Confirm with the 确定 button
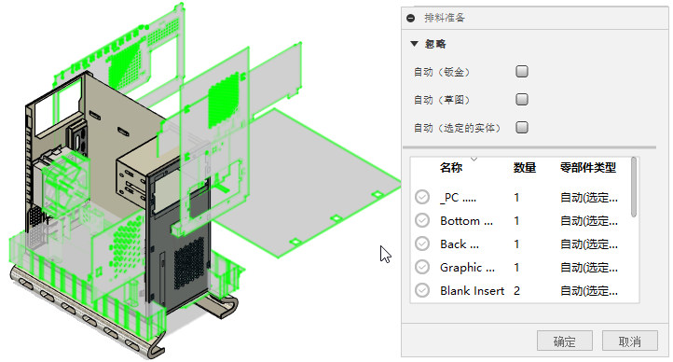The height and width of the screenshot is (362, 673). tap(565, 341)
